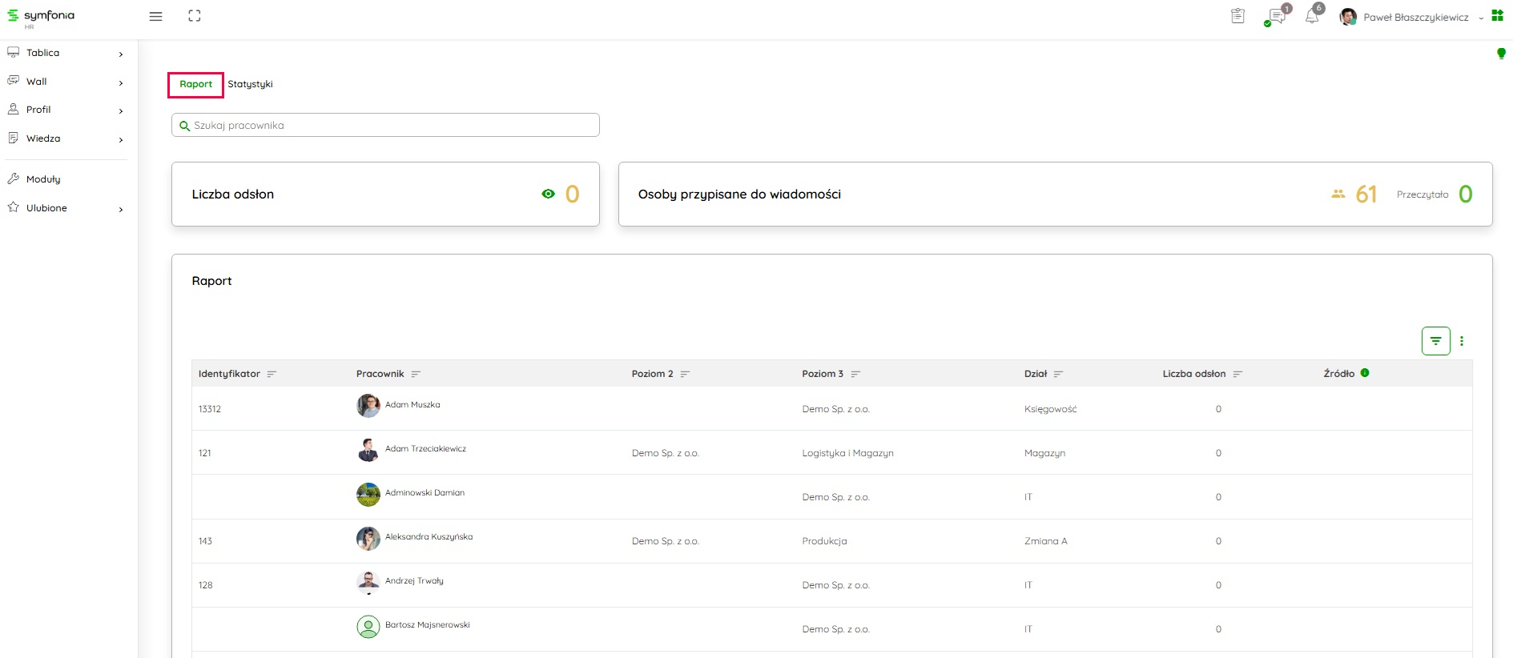This screenshot has width=1513, height=658.
Task: Toggle fullscreen mode icon
Action: (x=195, y=16)
